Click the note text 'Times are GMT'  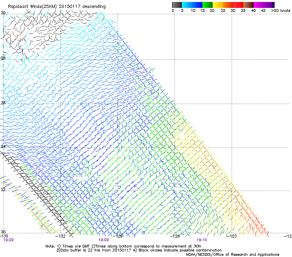[76, 246]
